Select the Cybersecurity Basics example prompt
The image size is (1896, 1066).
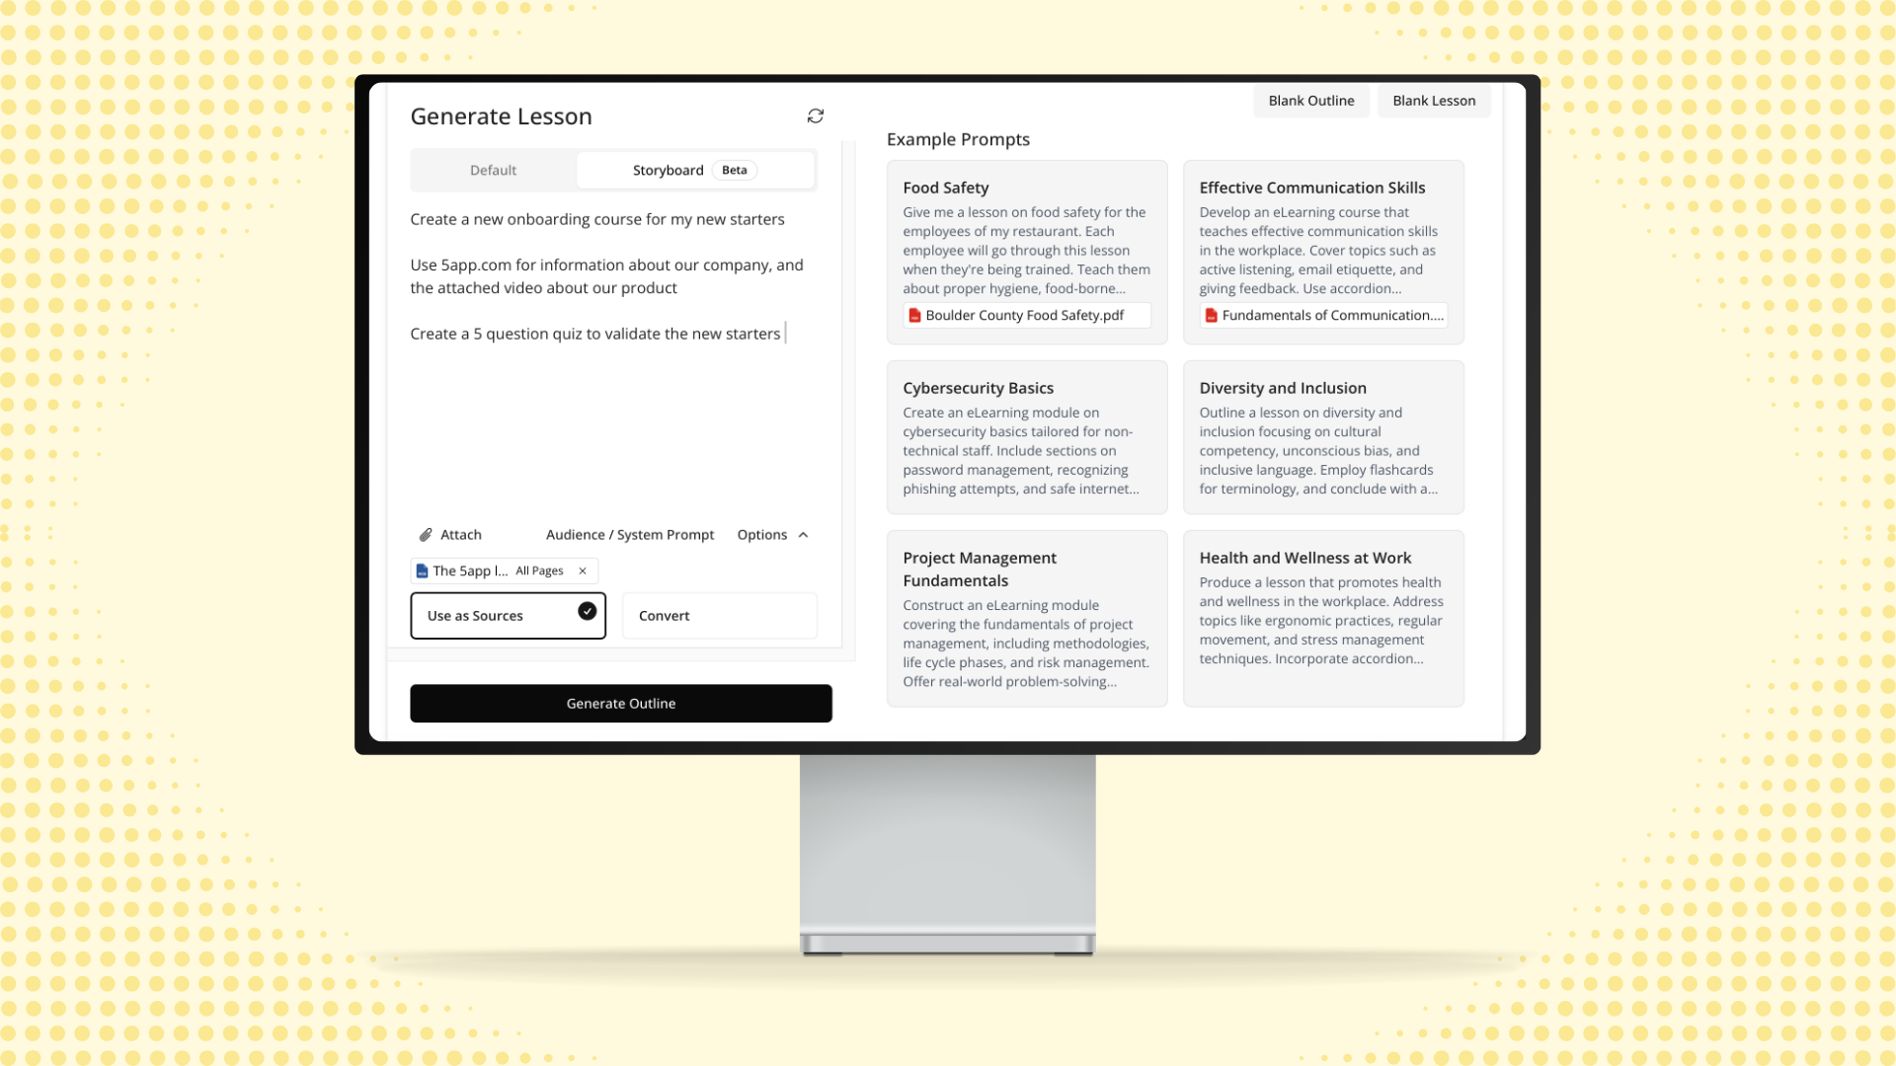(x=1026, y=437)
